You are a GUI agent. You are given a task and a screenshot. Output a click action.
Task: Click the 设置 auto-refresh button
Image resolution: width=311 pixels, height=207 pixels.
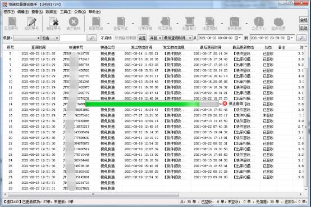click(142, 38)
